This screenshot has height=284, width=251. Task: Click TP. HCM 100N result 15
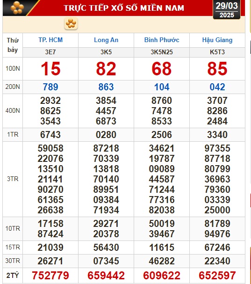[x=50, y=69]
